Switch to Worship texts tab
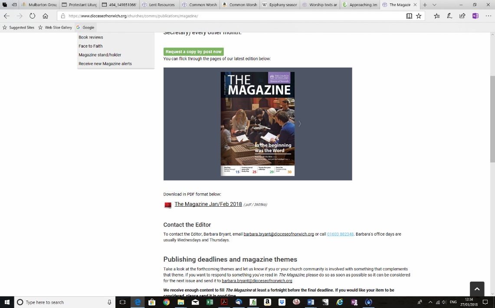Image resolution: width=495 pixels, height=308 pixels. click(320, 5)
